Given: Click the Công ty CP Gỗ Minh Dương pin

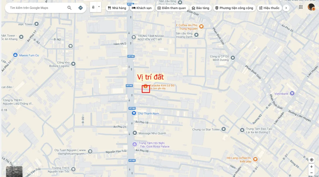Looking at the screenshot, I should click(x=233, y=57).
